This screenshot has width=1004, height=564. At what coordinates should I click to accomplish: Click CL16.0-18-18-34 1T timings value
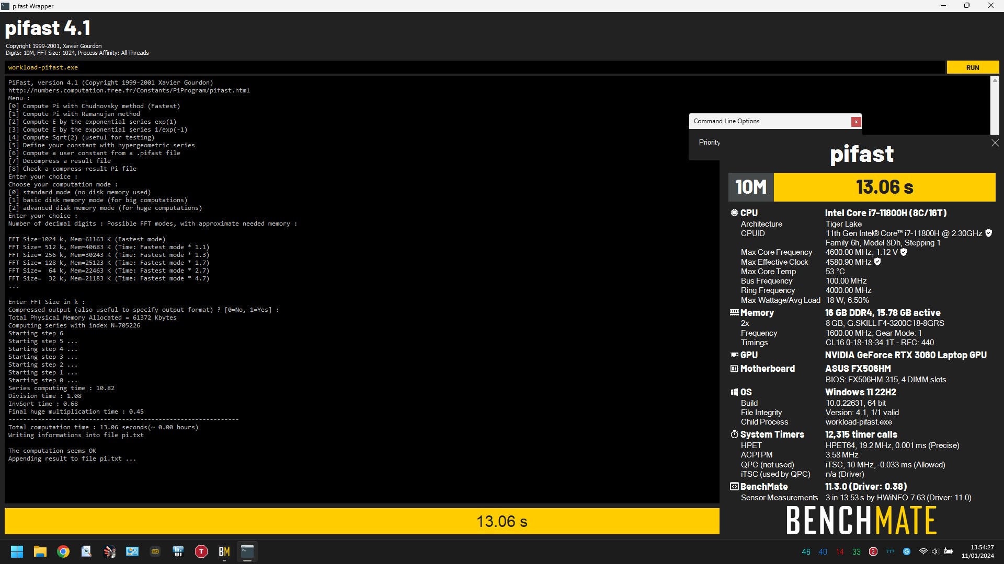880,343
